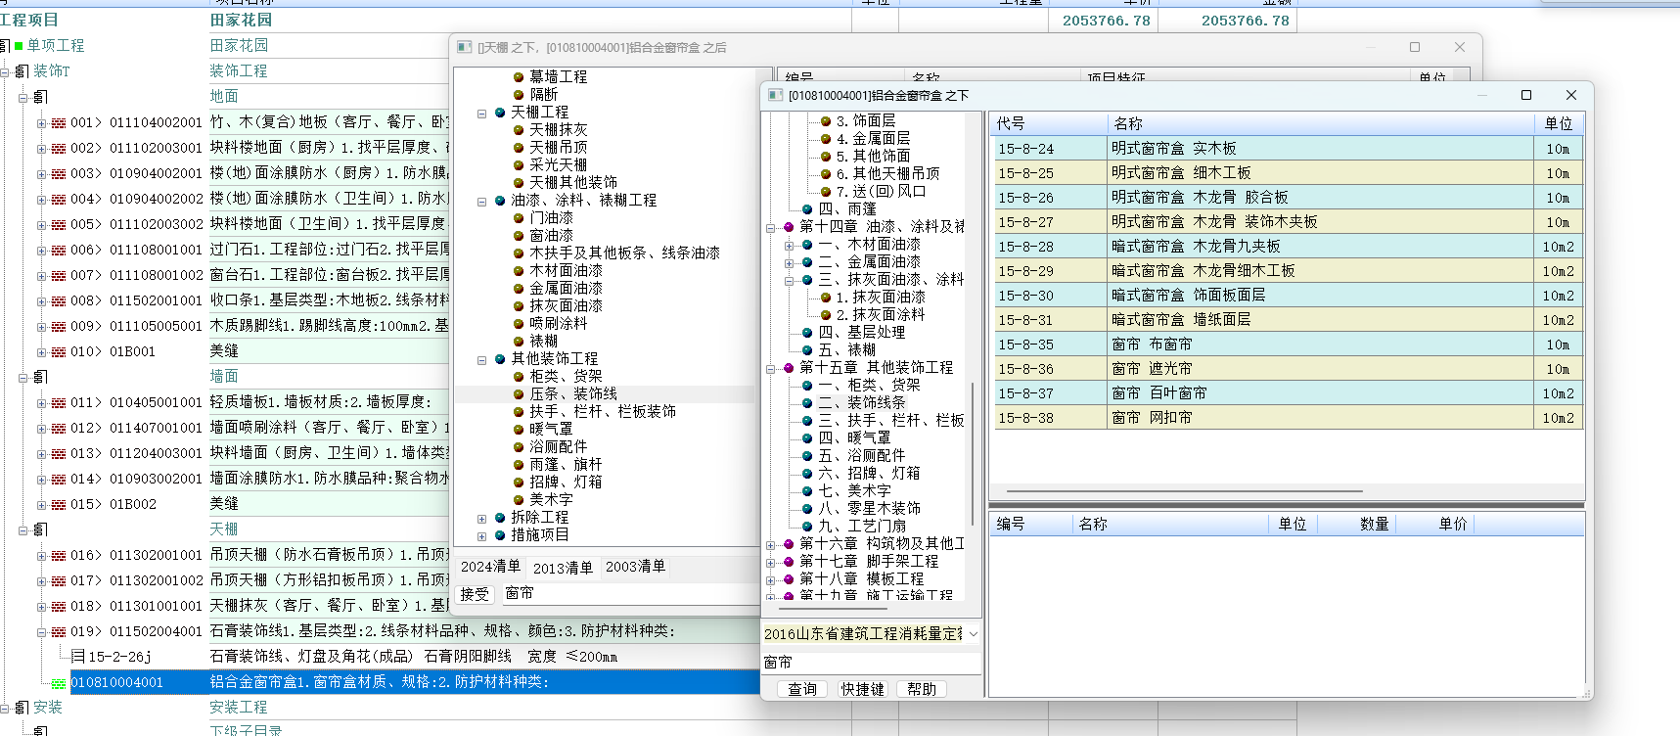Click the 代号 column header

point(1048,123)
